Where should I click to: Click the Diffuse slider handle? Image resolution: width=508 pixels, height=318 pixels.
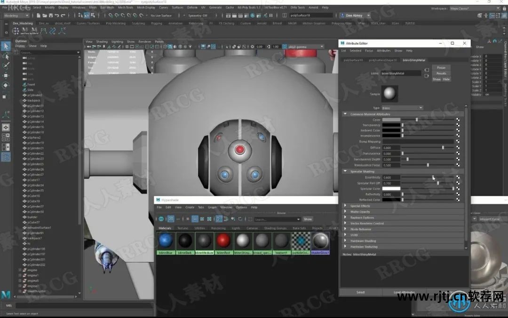coord(443,147)
